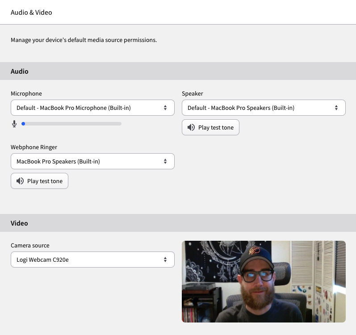Viewport: 356px width, 335px height.
Task: Click the webcam preview thumbnail
Action: click(x=264, y=281)
